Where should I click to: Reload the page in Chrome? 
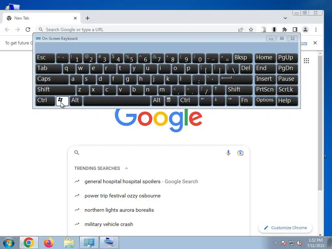(x=28, y=30)
